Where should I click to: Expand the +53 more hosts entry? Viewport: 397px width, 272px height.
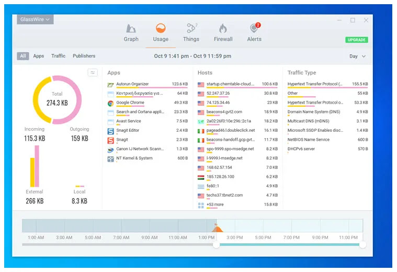point(238,205)
